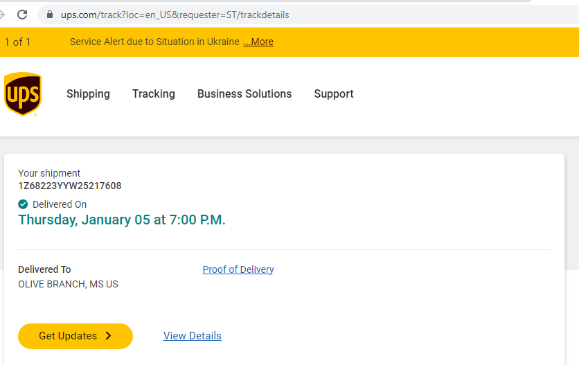Viewport: 579px width, 365px height.
Task: Reload the page with the browser refresh icon
Action: (x=22, y=15)
